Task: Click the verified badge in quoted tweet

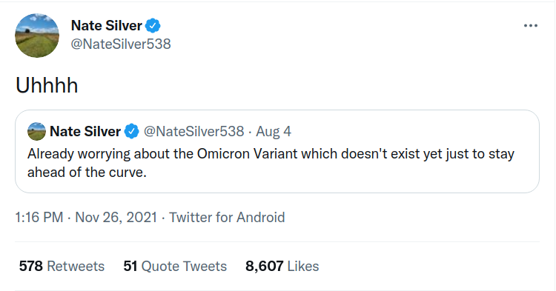Action: (x=131, y=131)
